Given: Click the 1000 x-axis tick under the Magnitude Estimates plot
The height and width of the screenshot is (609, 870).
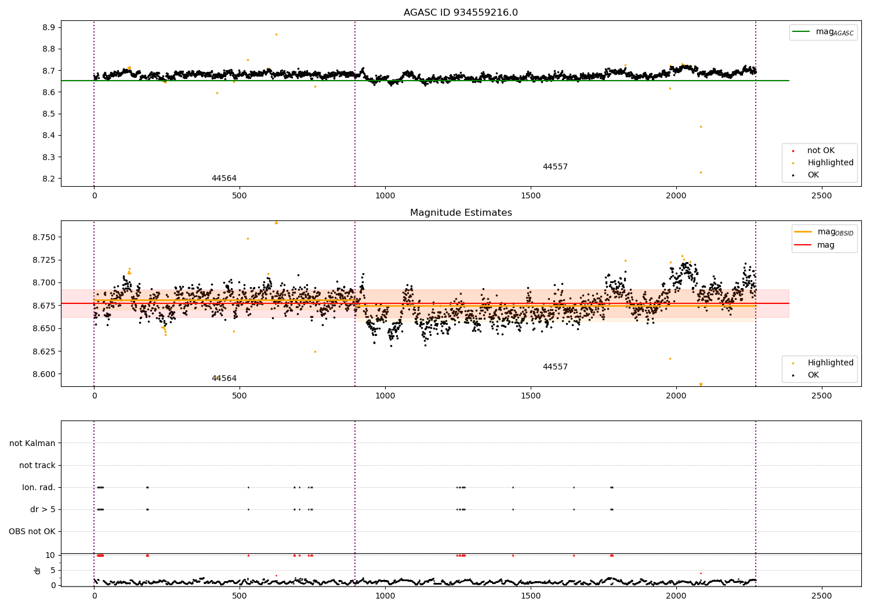Looking at the screenshot, I should point(385,396).
